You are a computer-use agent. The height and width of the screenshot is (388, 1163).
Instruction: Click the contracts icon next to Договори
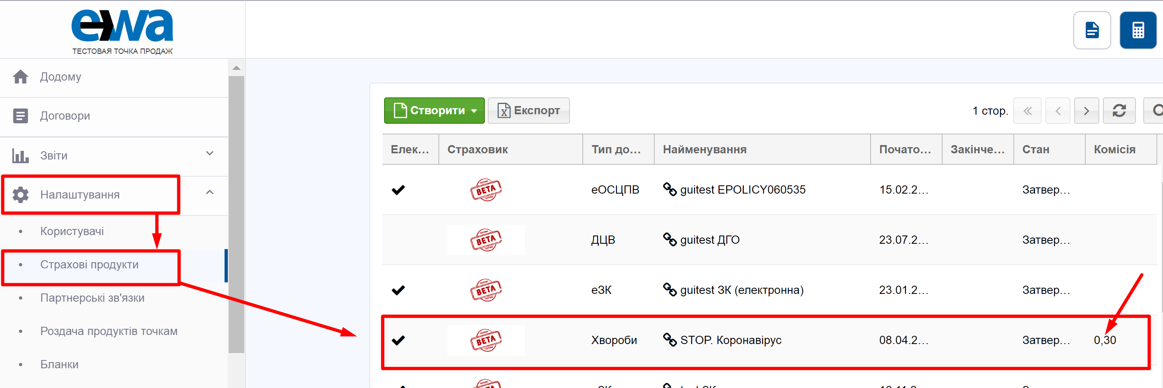click(x=20, y=116)
